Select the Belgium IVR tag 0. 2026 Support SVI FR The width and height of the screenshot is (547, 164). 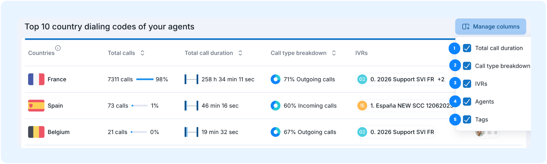395,132
